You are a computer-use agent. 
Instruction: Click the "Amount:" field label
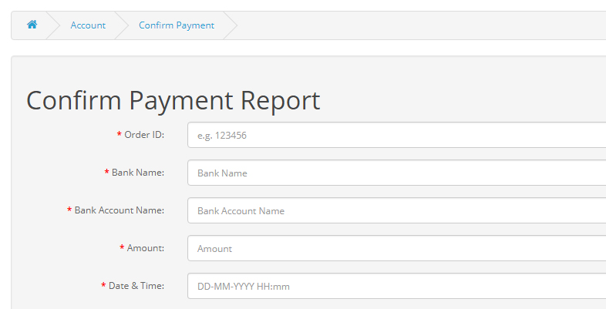coord(146,248)
